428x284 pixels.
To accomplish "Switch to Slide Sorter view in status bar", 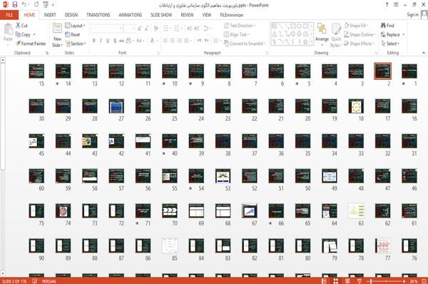I will tap(335, 281).
